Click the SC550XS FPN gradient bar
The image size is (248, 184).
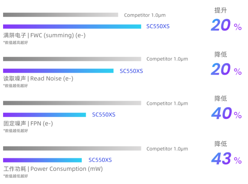[x=44, y=115]
